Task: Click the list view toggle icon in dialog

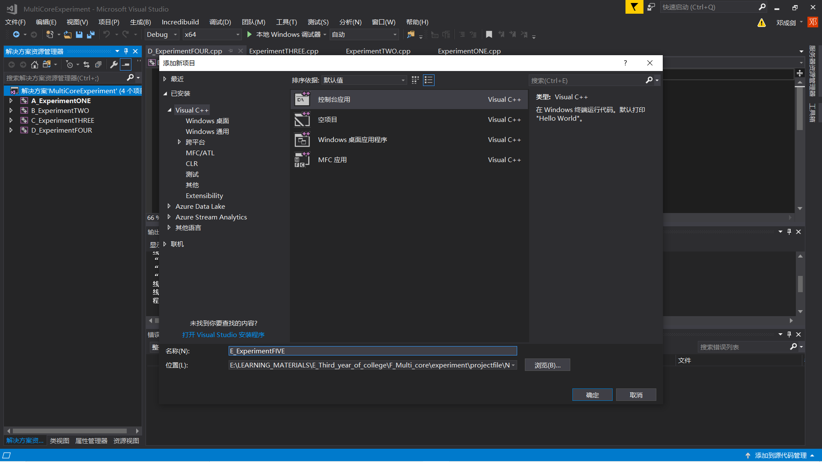Action: pos(429,80)
